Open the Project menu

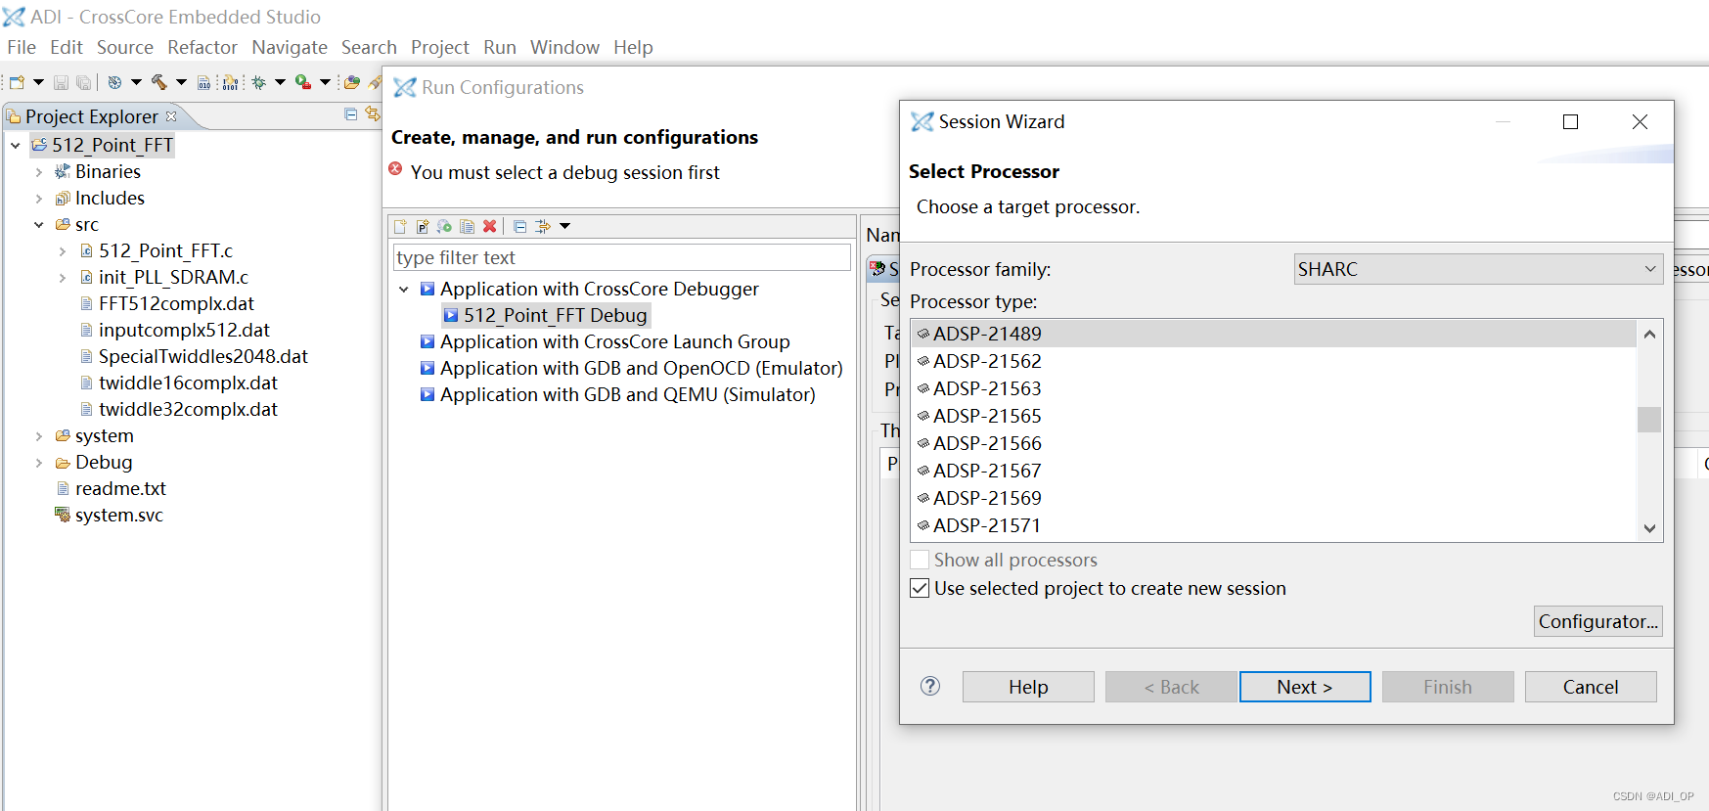pyautogui.click(x=440, y=47)
